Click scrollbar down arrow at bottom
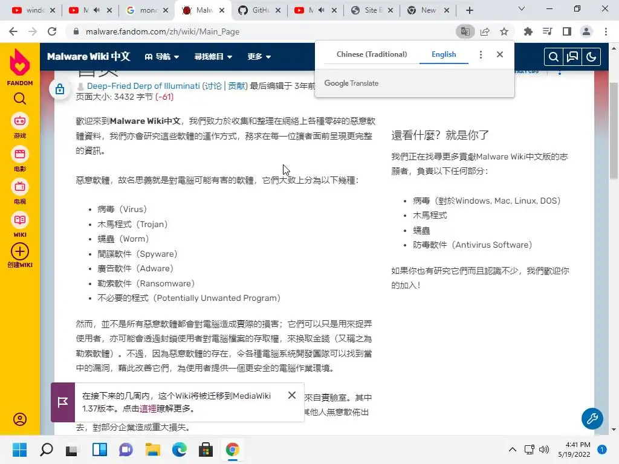 click(x=614, y=430)
